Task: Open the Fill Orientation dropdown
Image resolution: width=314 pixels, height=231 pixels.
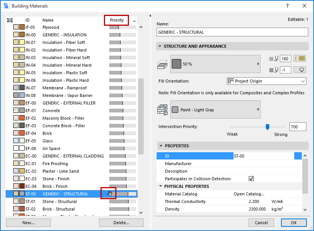Action: coord(266,81)
